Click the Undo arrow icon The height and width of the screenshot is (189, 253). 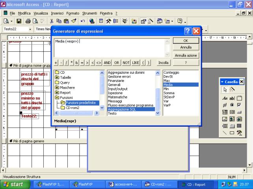(83, 21)
